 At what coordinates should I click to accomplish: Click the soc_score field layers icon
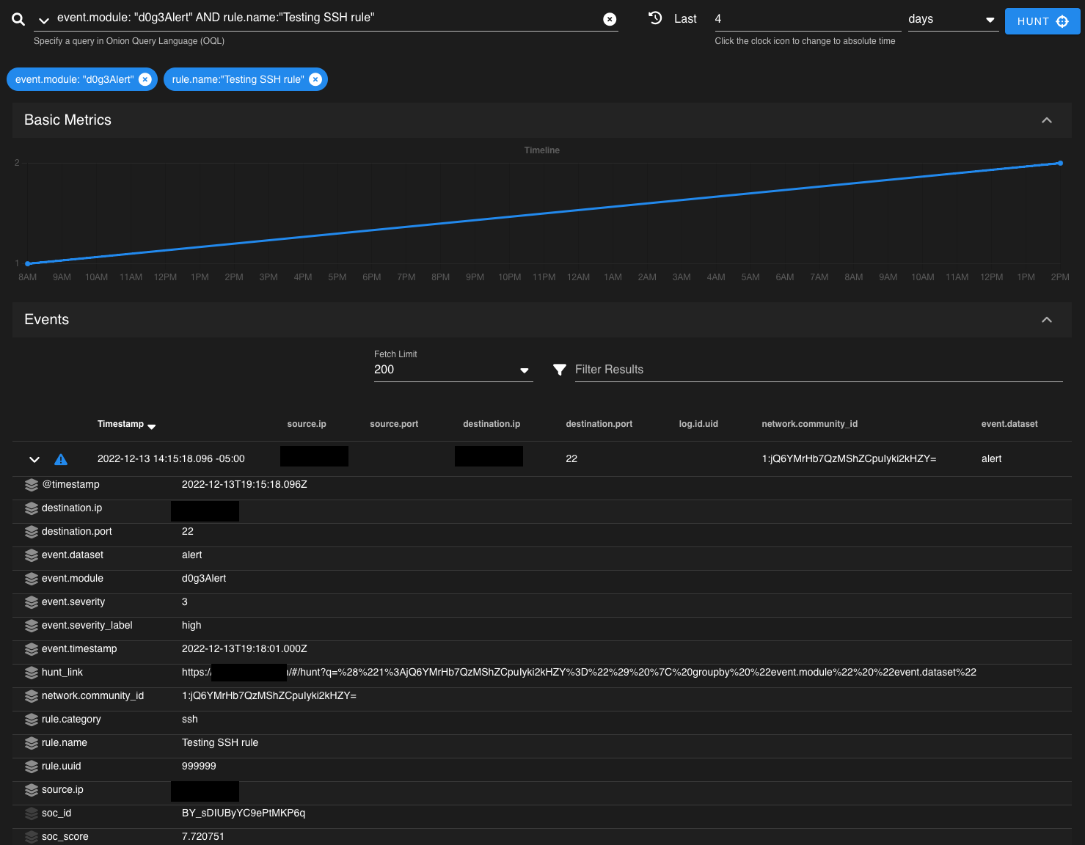pyautogui.click(x=32, y=837)
